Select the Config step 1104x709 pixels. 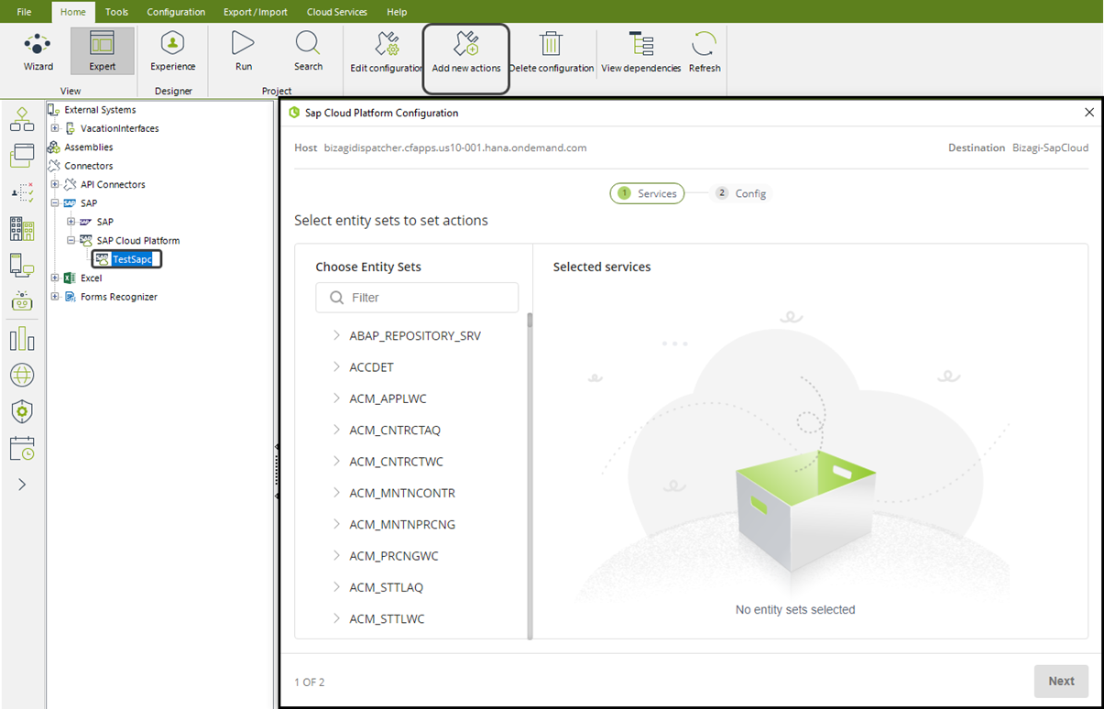(741, 193)
